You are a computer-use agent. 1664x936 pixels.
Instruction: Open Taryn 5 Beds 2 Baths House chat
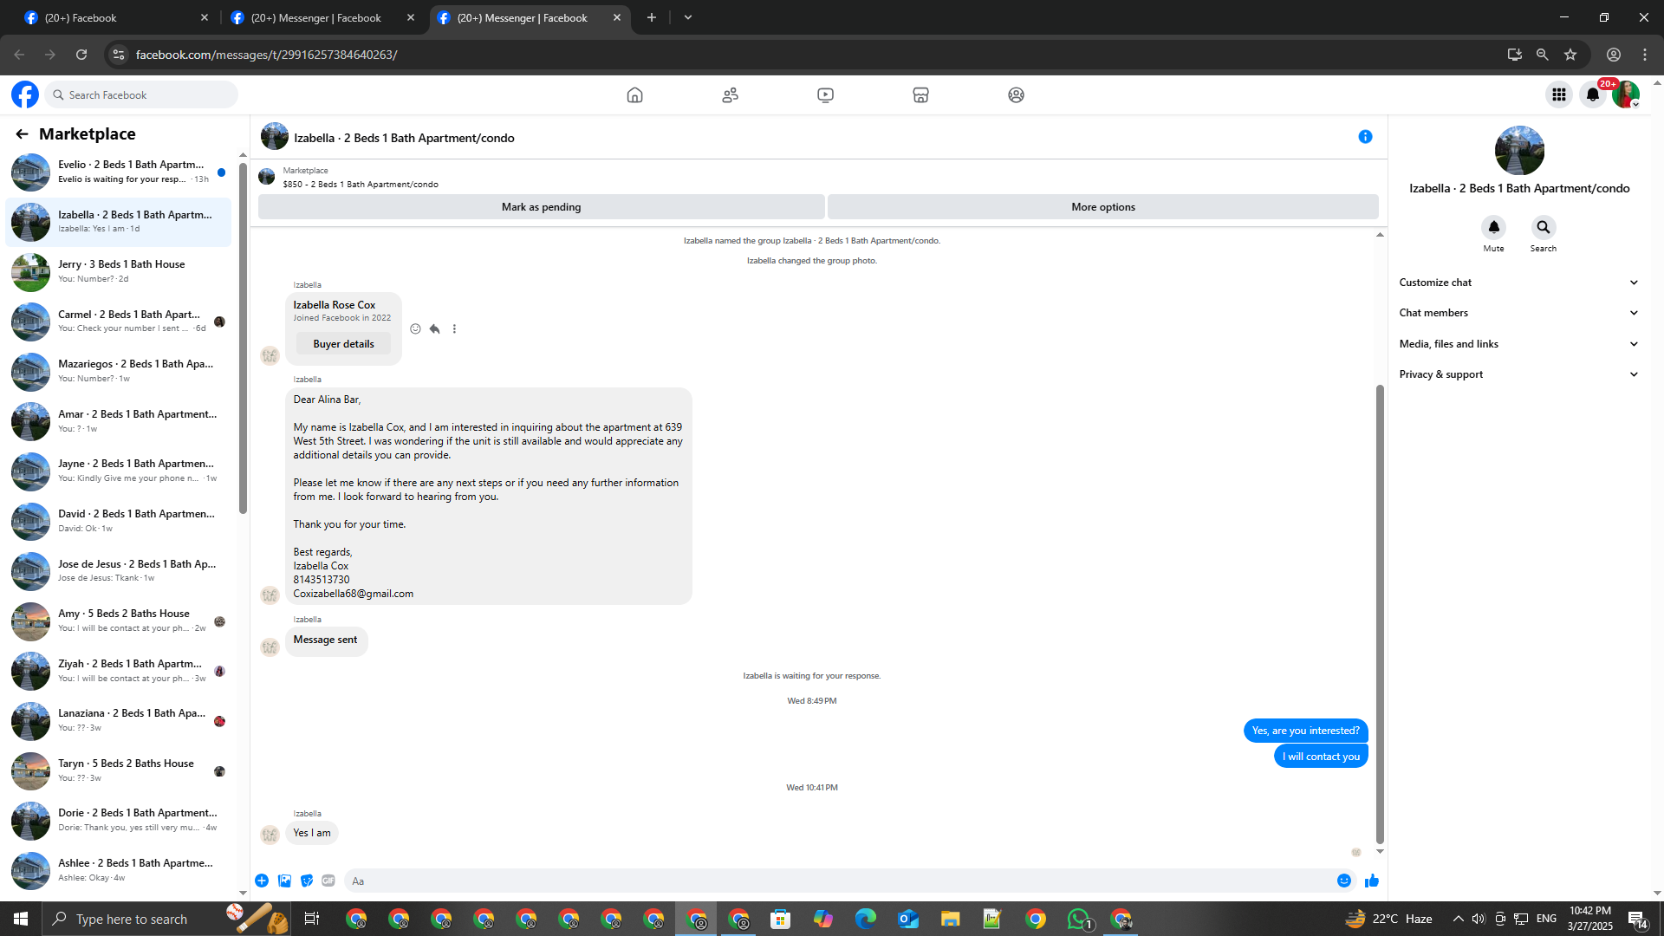click(119, 771)
